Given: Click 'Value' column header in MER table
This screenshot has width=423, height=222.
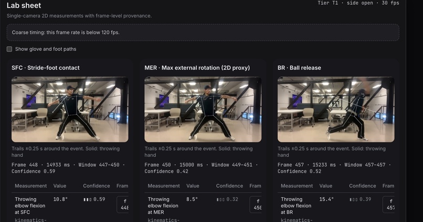Looking at the screenshot, I should [x=193, y=186].
